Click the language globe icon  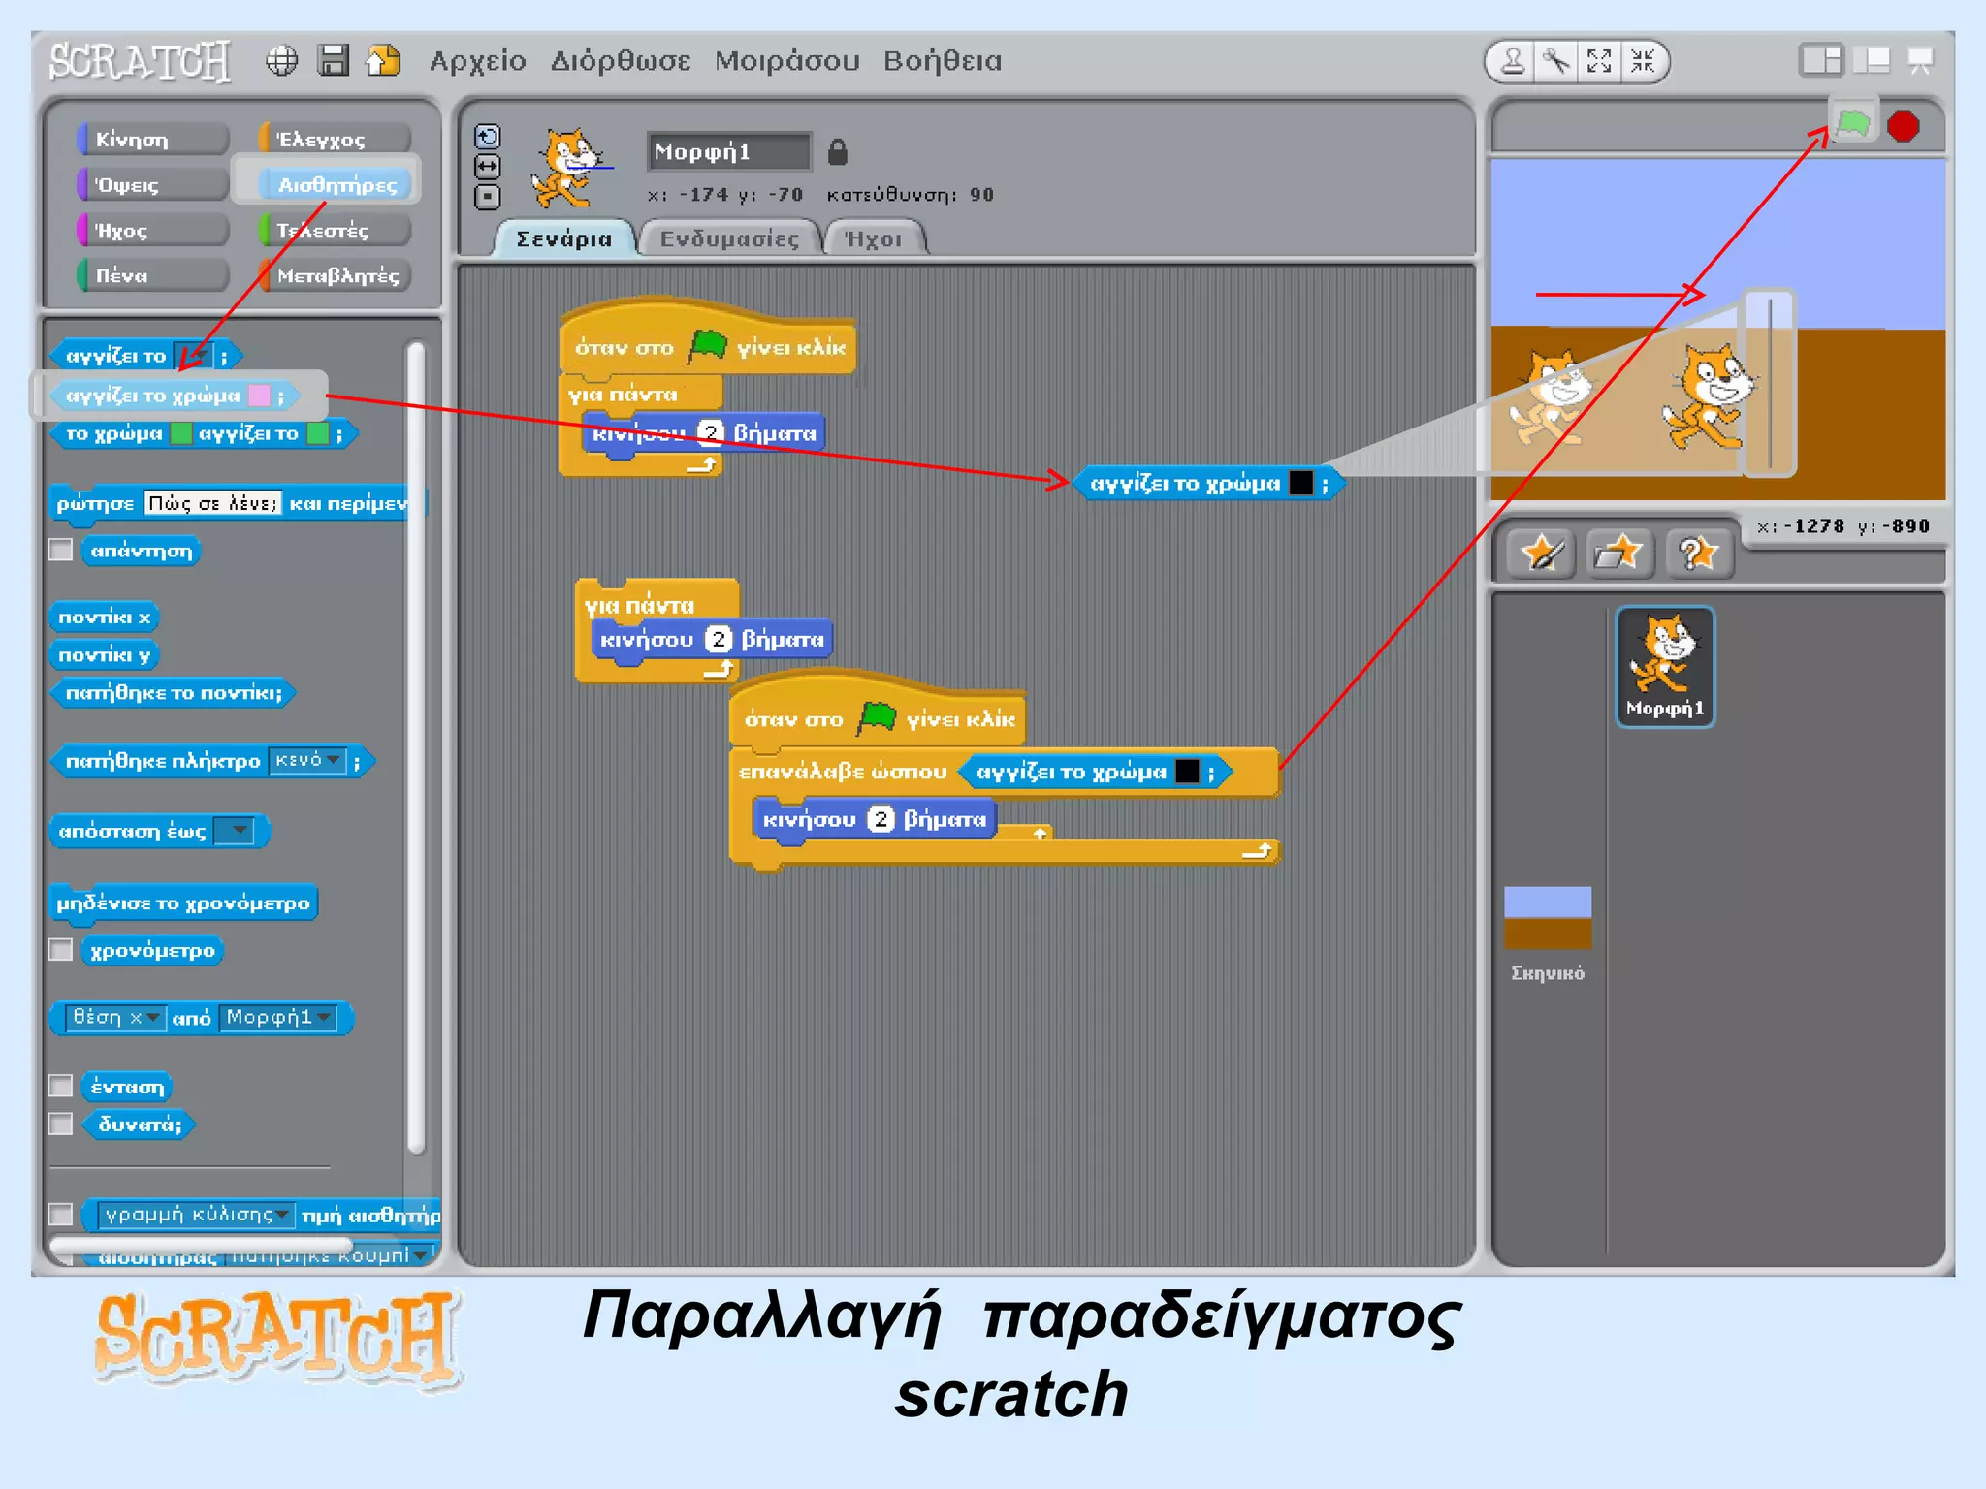281,61
